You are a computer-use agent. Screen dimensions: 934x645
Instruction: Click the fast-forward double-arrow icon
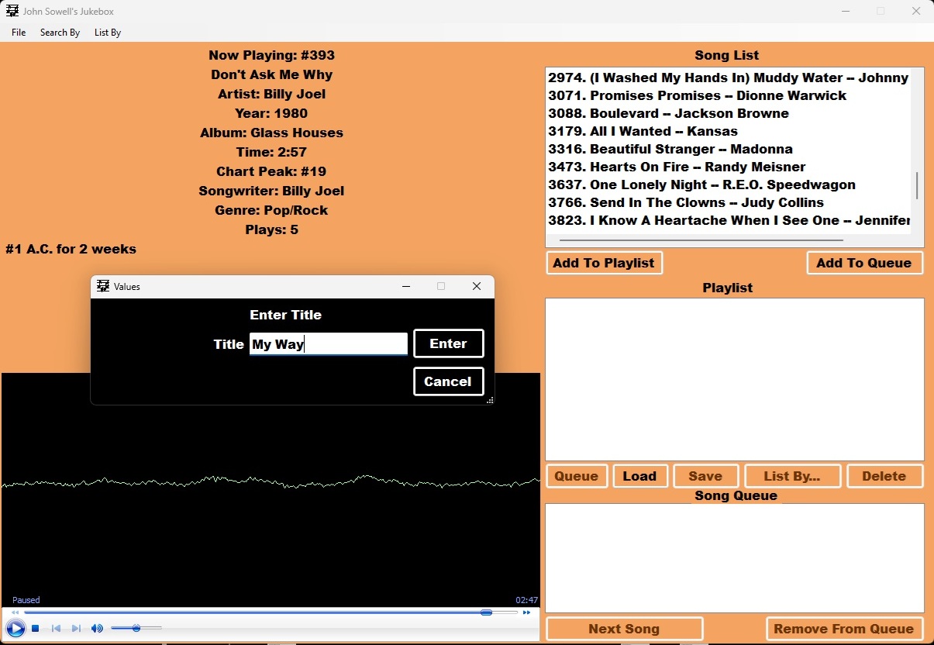(x=527, y=612)
